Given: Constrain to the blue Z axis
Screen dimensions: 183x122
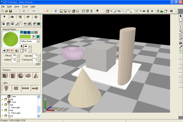Looking at the screenshot, I should pos(56,11).
